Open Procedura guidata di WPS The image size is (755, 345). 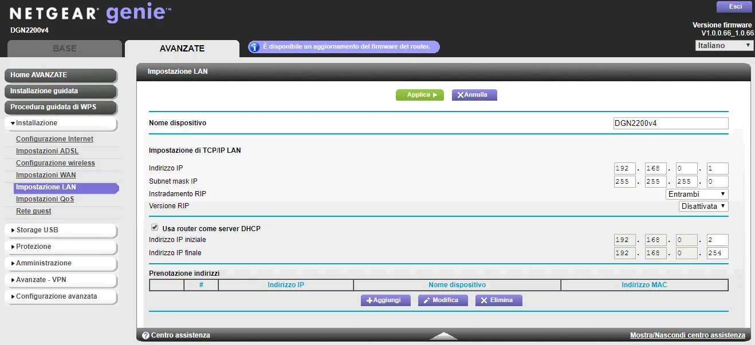click(x=61, y=107)
